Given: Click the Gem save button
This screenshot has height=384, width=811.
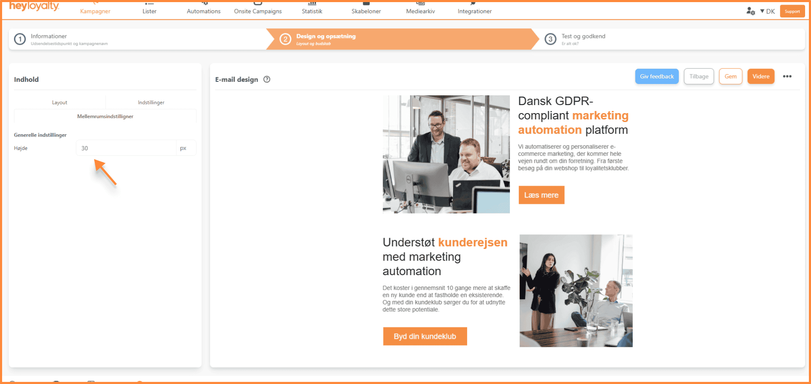Looking at the screenshot, I should pos(731,76).
